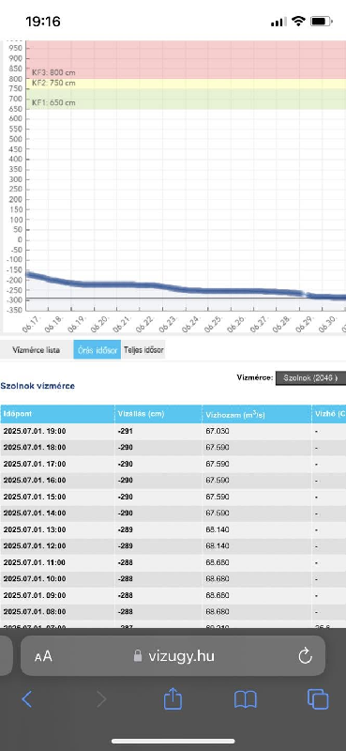Select the 2025.07.01. 13:00 row timestamp
This screenshot has width=346, height=751.
(x=35, y=529)
